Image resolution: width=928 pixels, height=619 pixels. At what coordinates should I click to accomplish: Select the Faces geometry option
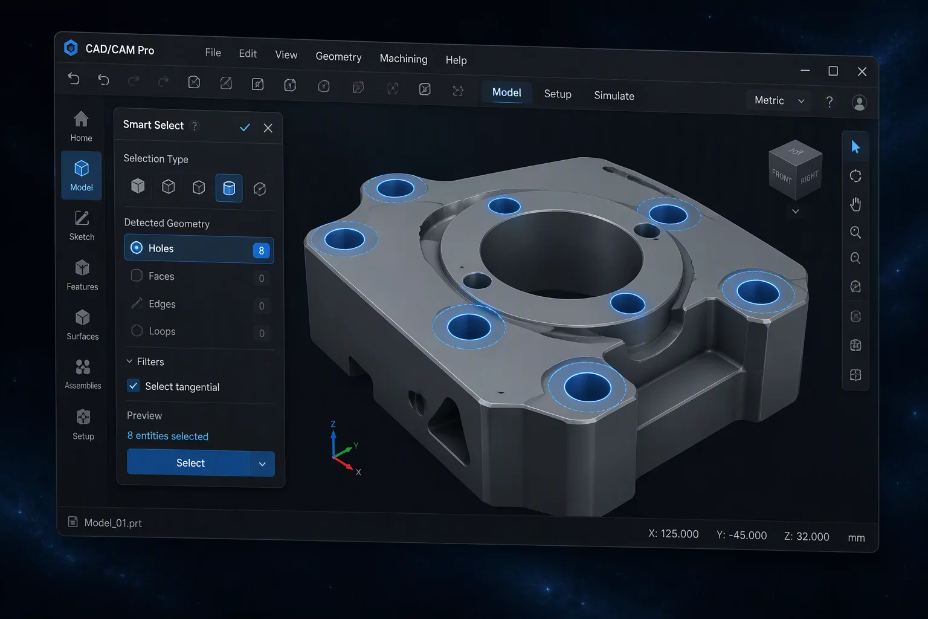point(199,277)
